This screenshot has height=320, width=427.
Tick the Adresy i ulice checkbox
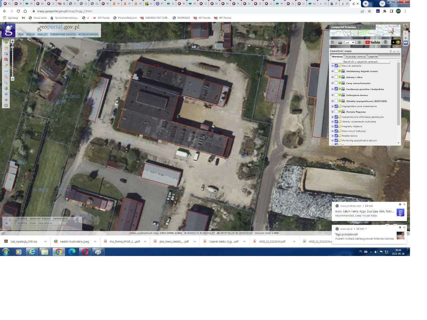click(336, 77)
